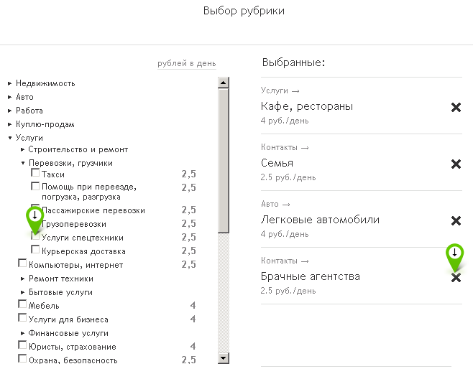
Task: Enable Компьютеры, интернет checkbox
Action: [x=22, y=264]
